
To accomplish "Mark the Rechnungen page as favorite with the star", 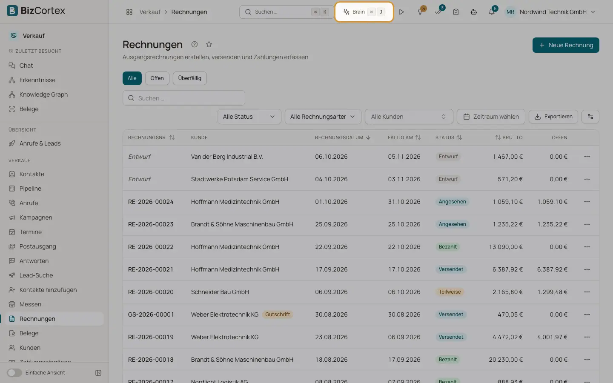I will click(x=209, y=44).
